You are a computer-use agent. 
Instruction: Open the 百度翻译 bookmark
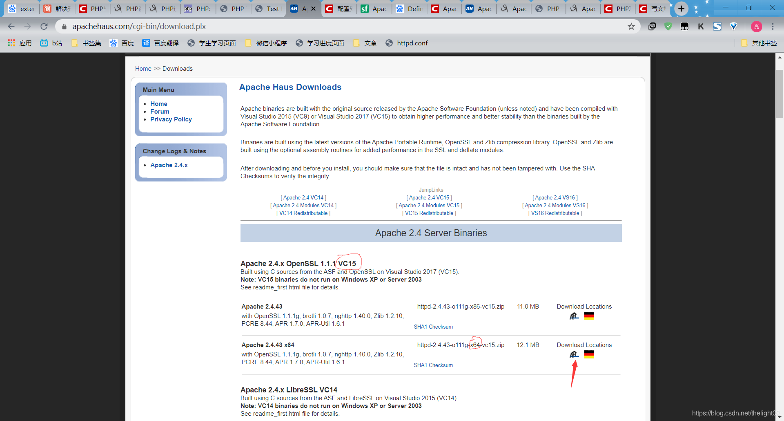coord(160,43)
